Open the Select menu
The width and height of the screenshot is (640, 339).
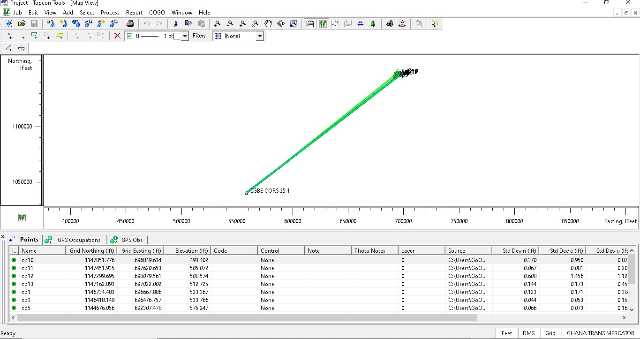click(87, 13)
